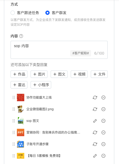Screen dimensions: 119x164
Task: Add a 雷达 attachment
Action: coord(19,85)
